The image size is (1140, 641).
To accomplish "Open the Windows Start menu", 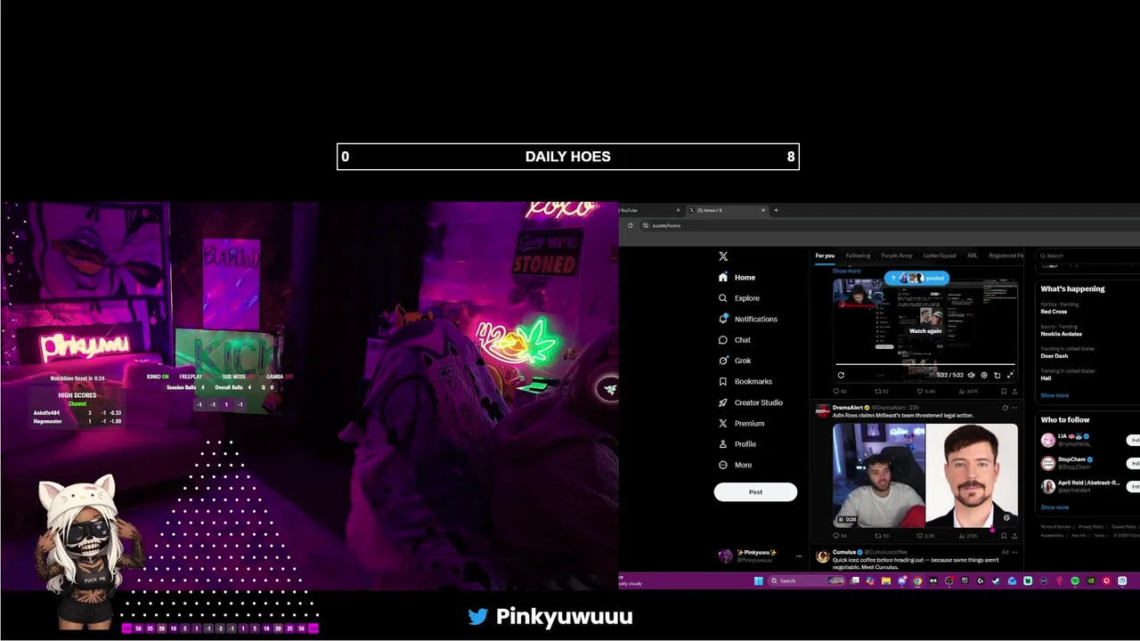I will tap(759, 580).
